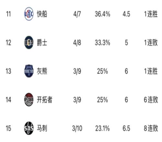Screen dimensions: 162x142
Task: Open the SAS Spurs team logo
Action: point(29,128)
